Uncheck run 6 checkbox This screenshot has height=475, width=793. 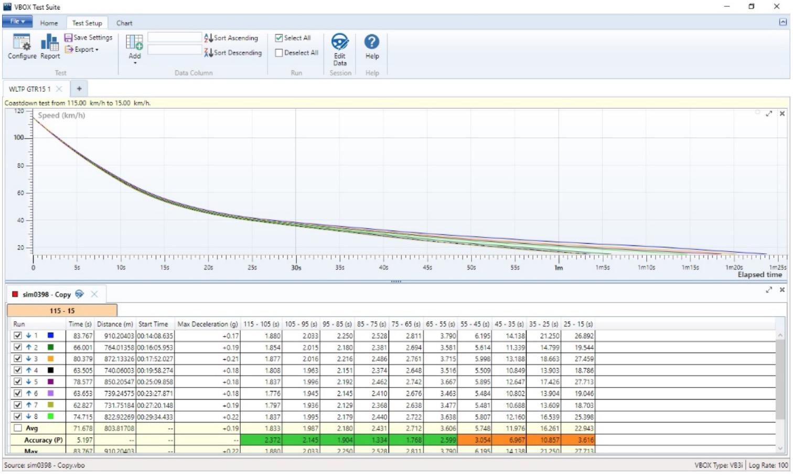click(18, 393)
